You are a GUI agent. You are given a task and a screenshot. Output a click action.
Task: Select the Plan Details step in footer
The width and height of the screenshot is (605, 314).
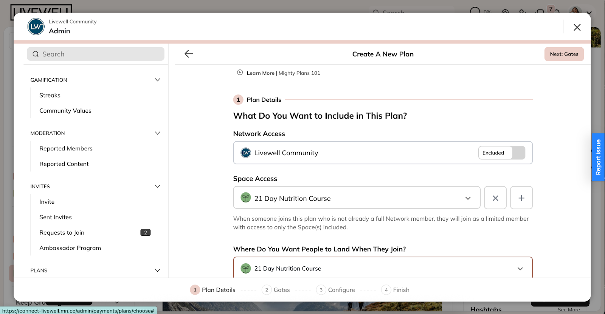213,290
